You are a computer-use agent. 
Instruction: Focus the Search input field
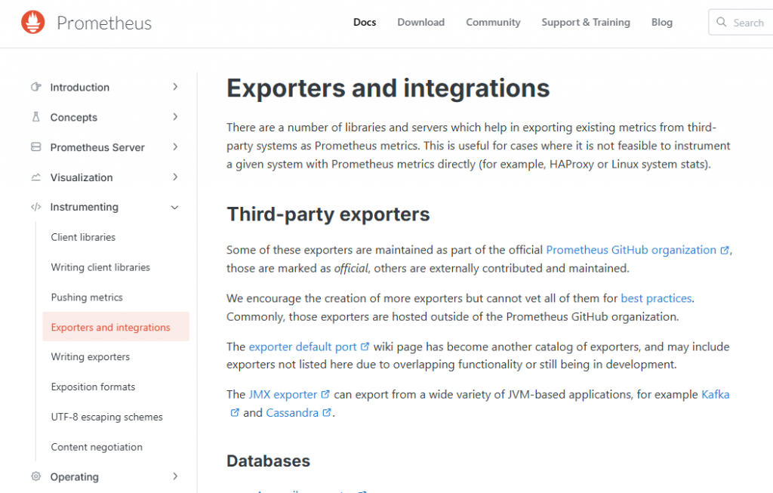(749, 23)
